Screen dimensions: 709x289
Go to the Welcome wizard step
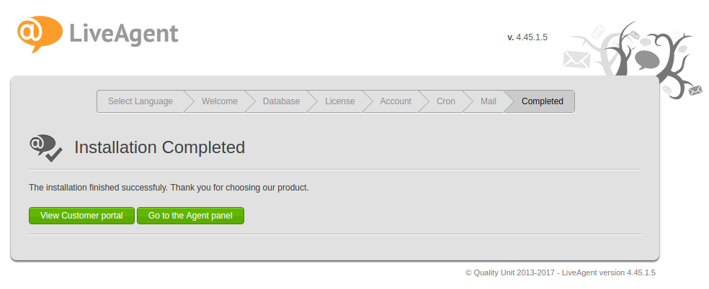[x=219, y=101]
